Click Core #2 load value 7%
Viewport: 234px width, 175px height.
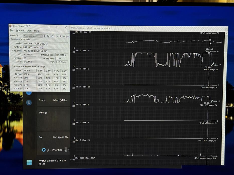64,85
